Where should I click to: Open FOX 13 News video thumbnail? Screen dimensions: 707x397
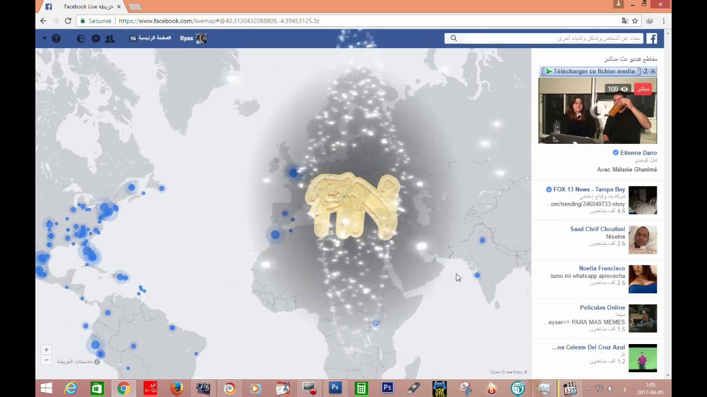pos(642,200)
